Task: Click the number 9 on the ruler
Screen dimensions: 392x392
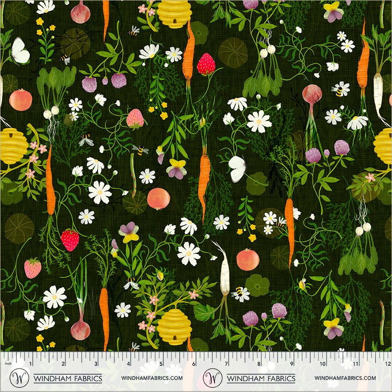Action: click(291, 363)
